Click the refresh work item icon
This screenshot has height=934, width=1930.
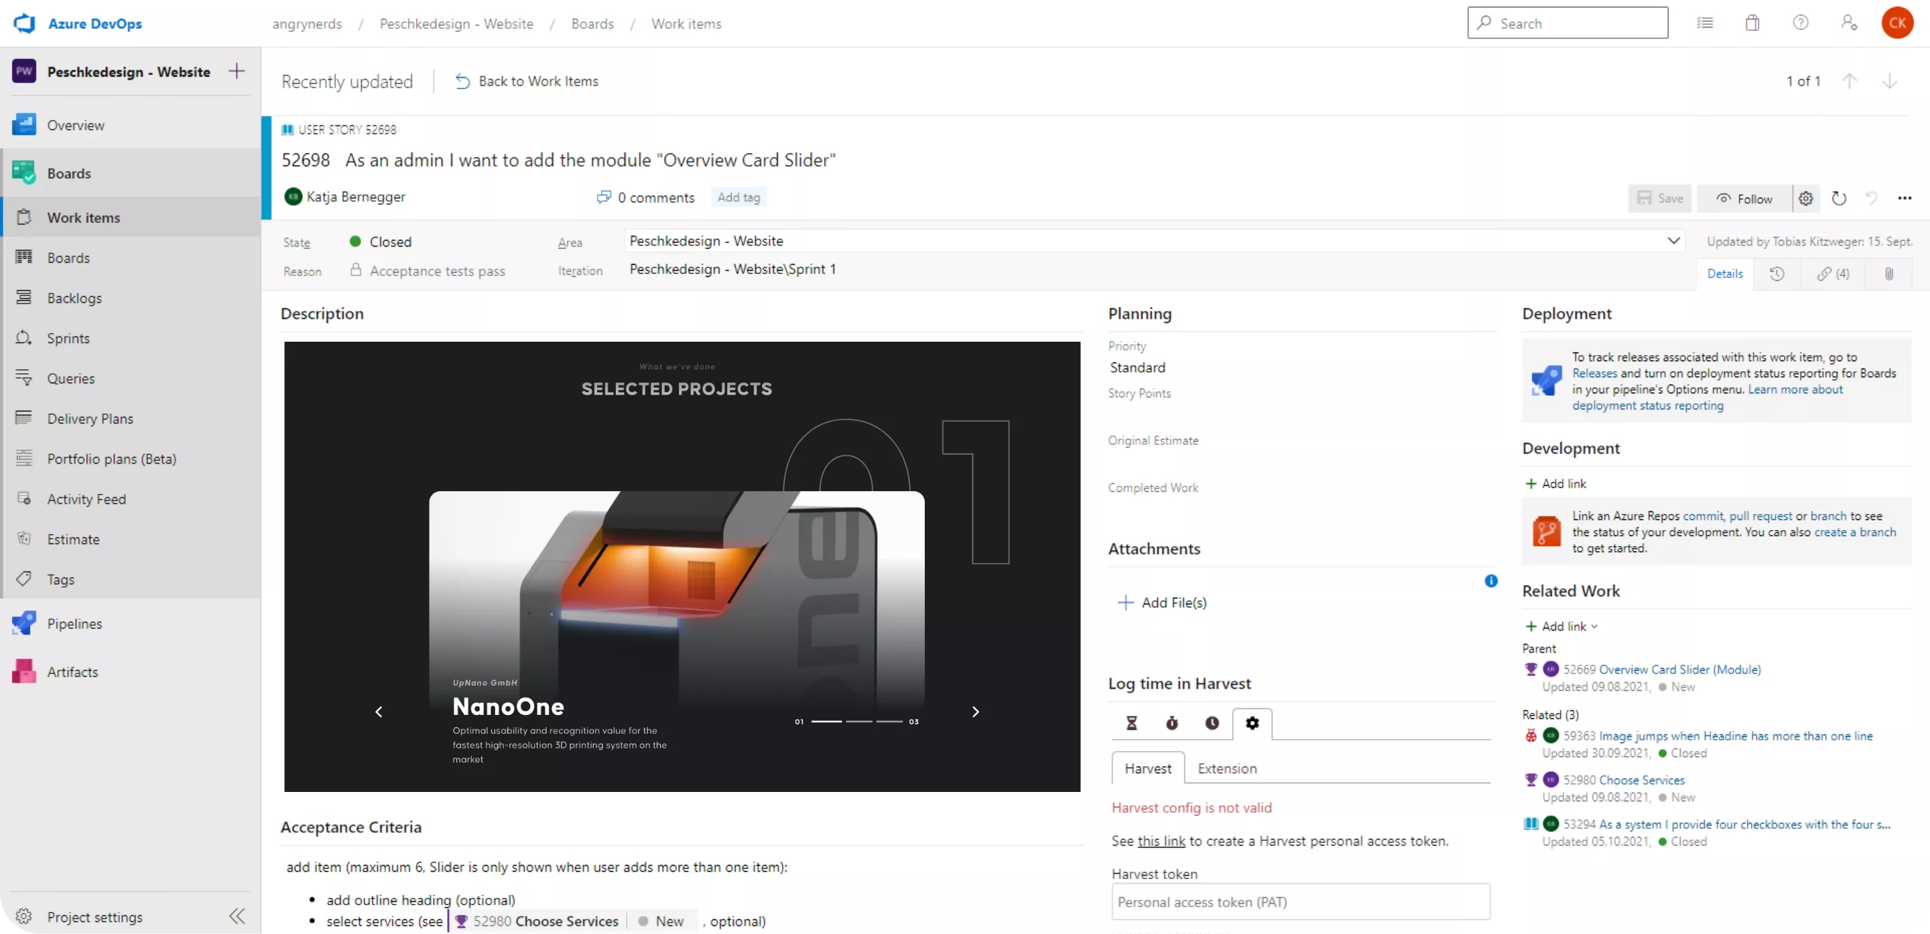[x=1839, y=198]
